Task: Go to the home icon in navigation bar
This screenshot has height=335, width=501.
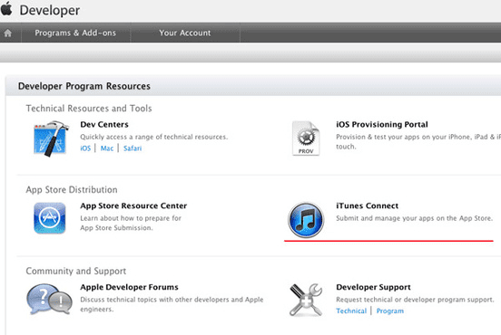Action: 7,33
